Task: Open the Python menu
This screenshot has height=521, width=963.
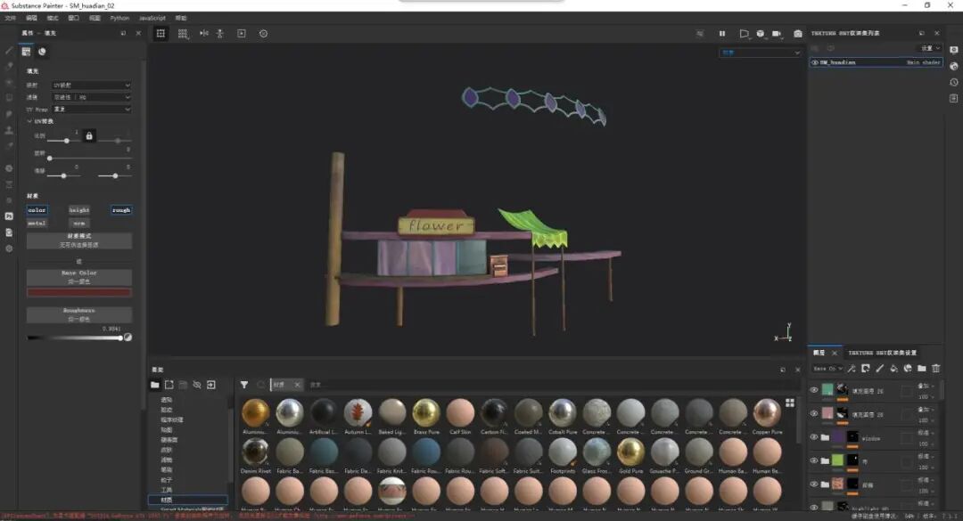Action: pyautogui.click(x=119, y=19)
